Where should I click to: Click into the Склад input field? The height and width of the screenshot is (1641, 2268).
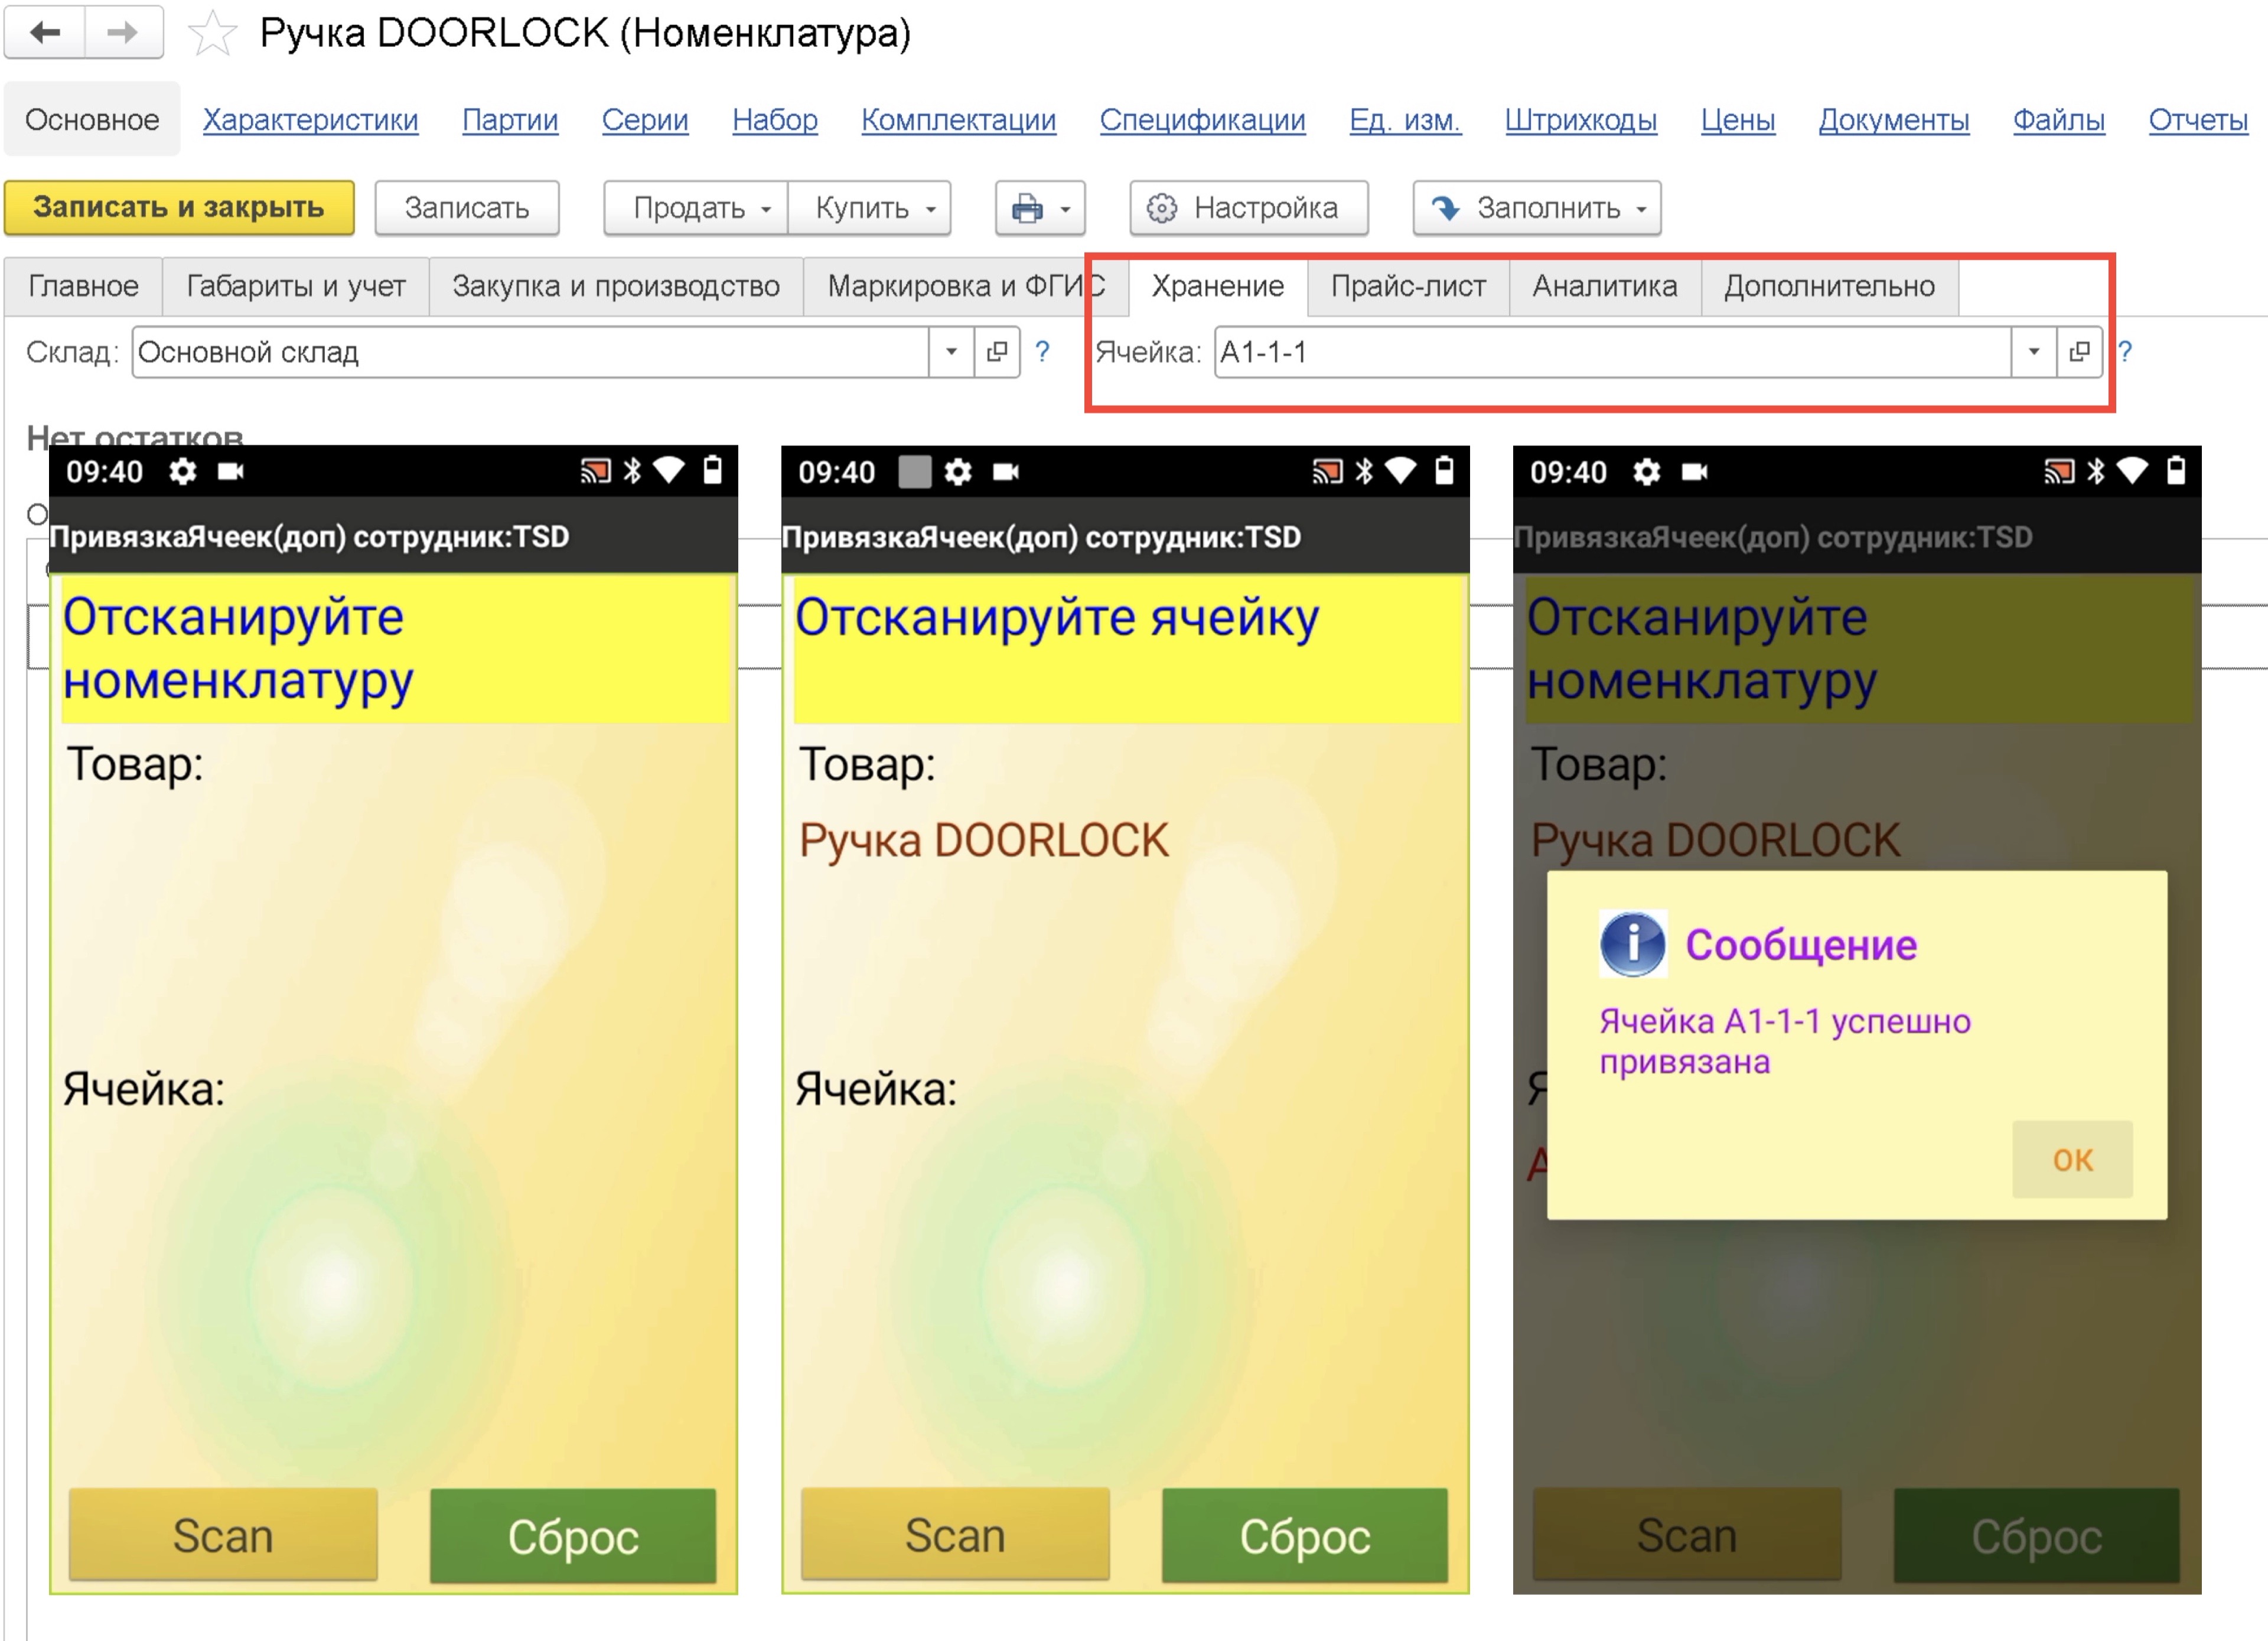[x=531, y=352]
